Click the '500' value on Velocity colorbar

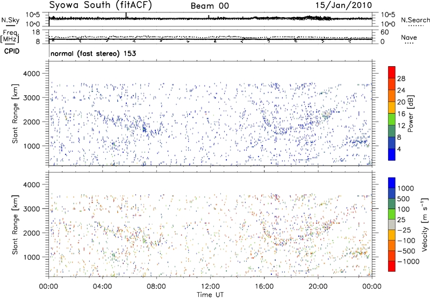click(404, 198)
